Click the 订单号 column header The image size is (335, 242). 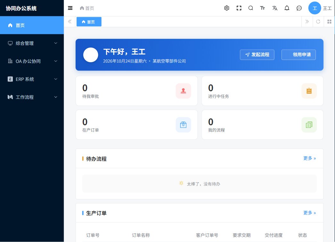pyautogui.click(x=93, y=235)
